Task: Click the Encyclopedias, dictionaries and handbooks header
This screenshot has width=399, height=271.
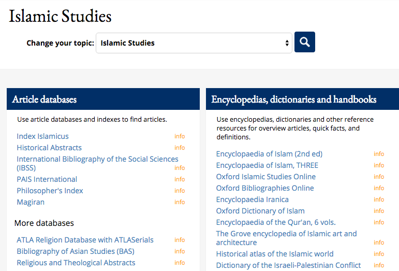Action: pyautogui.click(x=302, y=99)
